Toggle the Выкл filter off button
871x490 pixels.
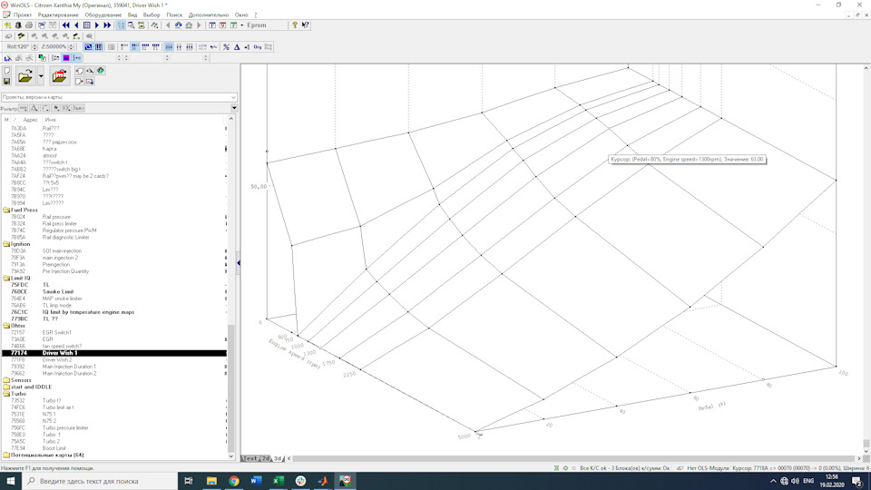78,108
